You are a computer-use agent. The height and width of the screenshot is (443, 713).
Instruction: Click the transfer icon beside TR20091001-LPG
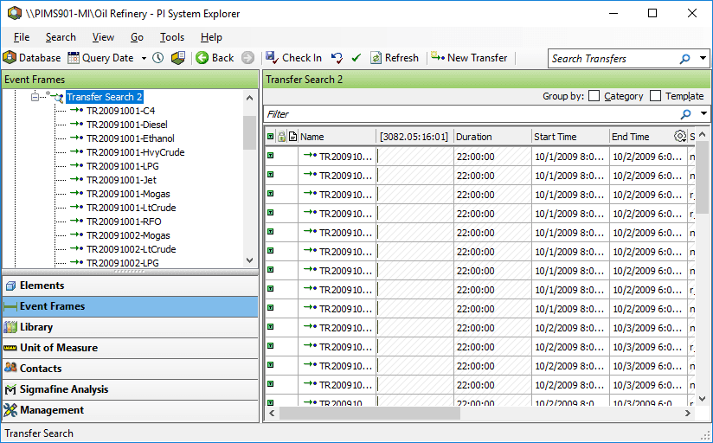coord(76,165)
